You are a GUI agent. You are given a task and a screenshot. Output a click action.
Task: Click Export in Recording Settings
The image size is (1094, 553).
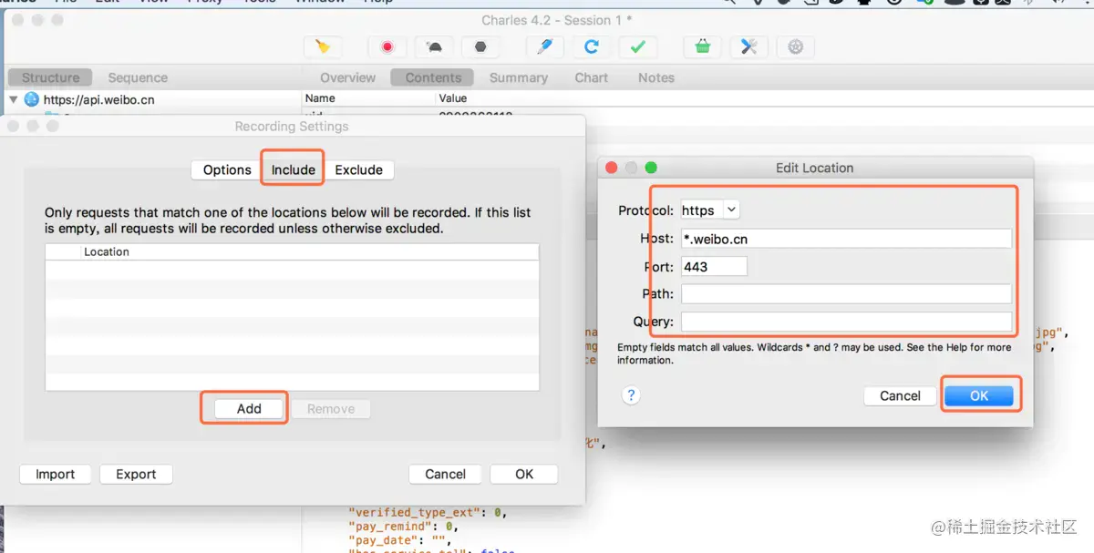(136, 474)
